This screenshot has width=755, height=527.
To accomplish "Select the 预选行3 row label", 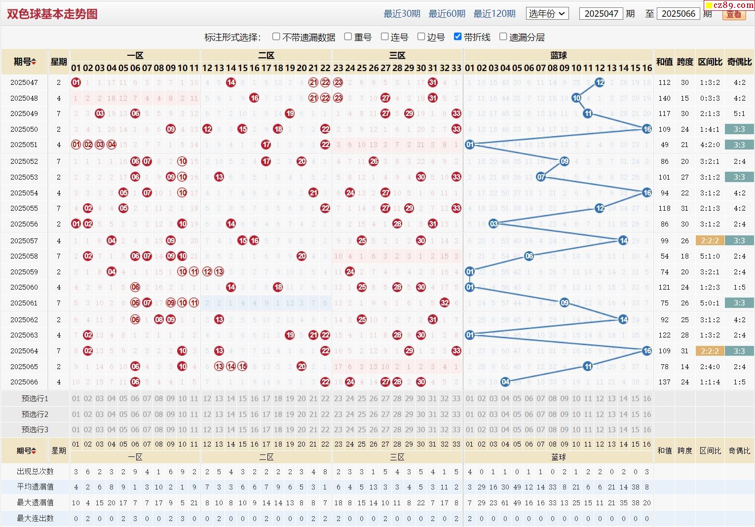I will tap(35, 430).
